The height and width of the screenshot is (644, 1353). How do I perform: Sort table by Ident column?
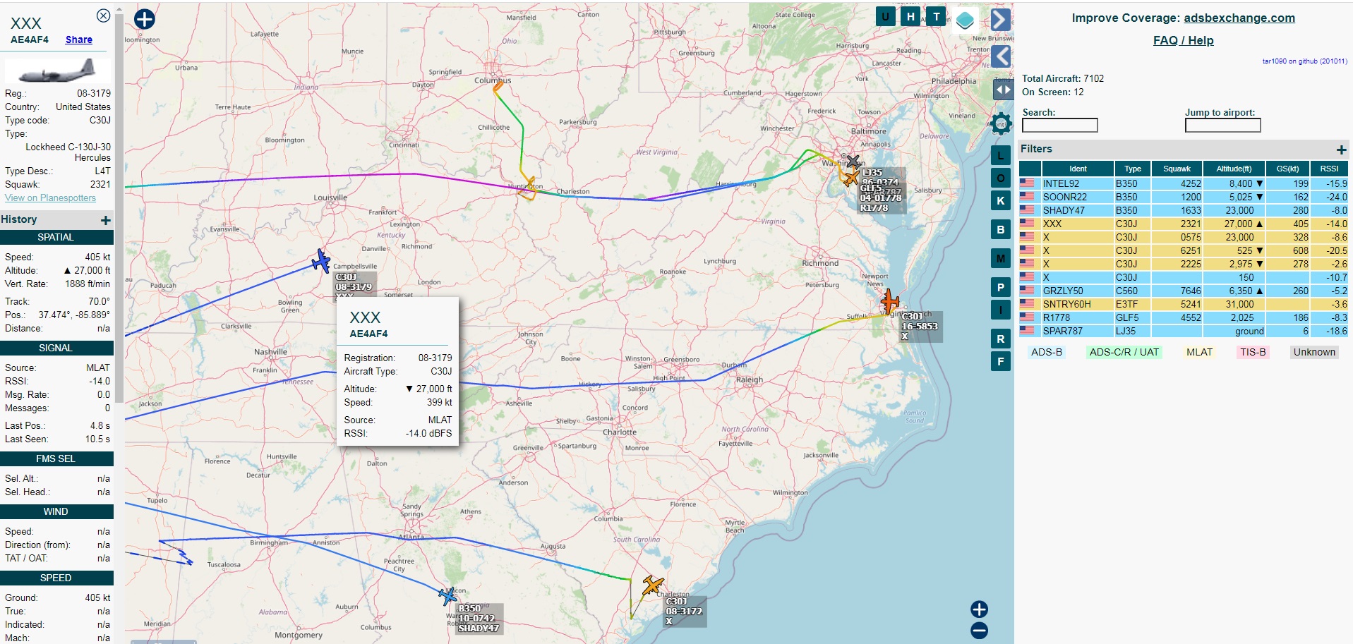click(x=1078, y=169)
